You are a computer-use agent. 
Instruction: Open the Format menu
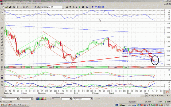24,4
